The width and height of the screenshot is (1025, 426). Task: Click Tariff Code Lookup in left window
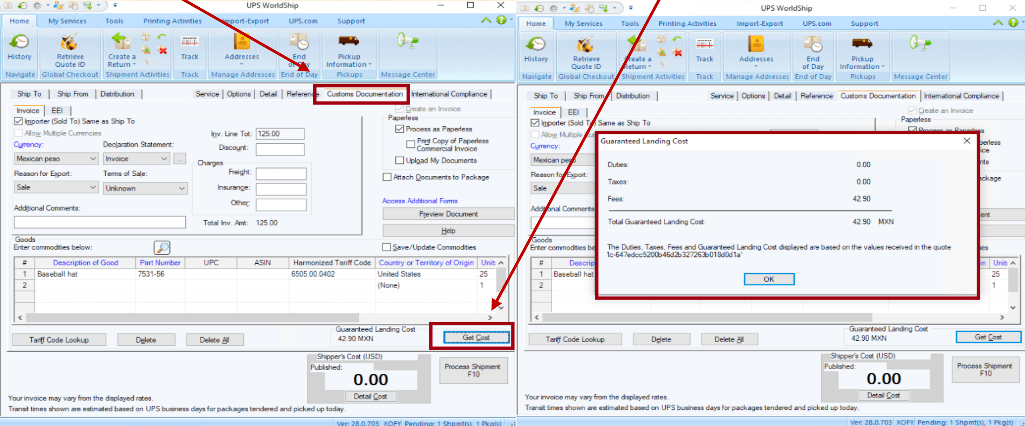tap(59, 340)
